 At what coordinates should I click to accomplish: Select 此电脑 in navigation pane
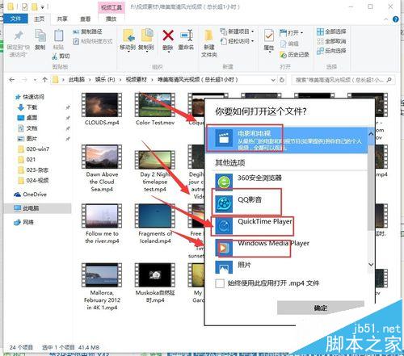27,208
